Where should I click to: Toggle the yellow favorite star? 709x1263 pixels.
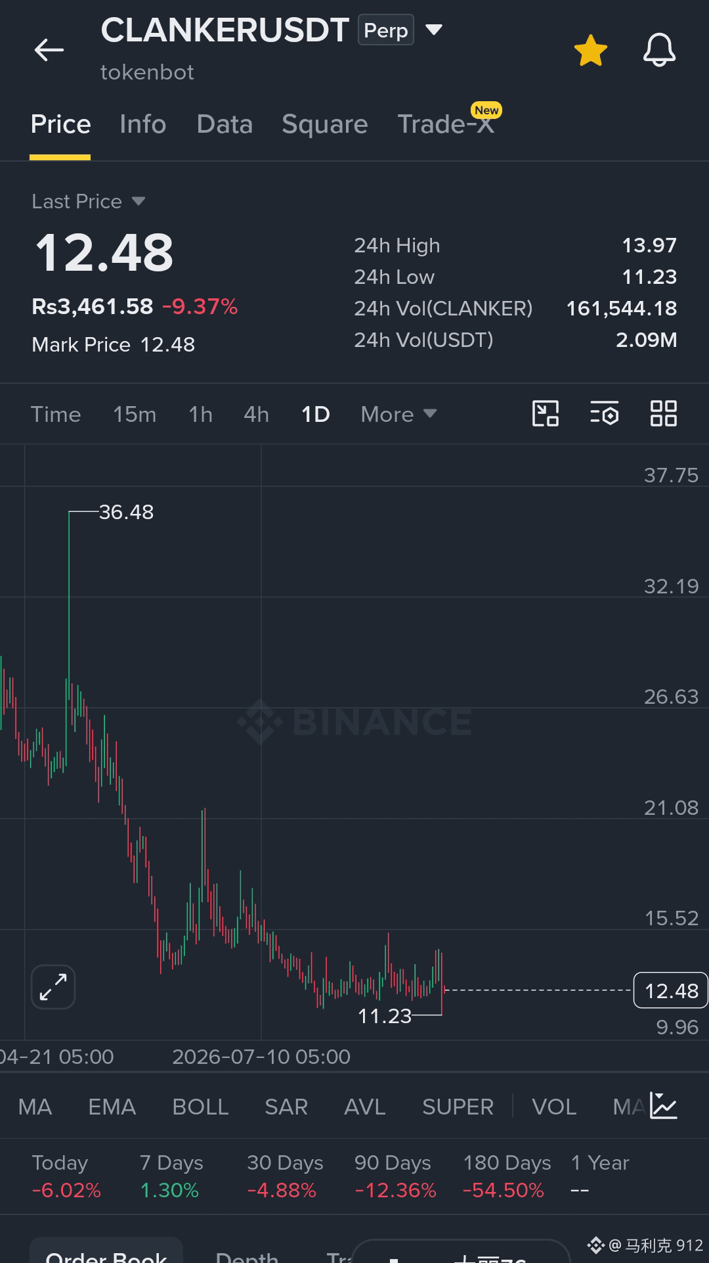pos(590,51)
